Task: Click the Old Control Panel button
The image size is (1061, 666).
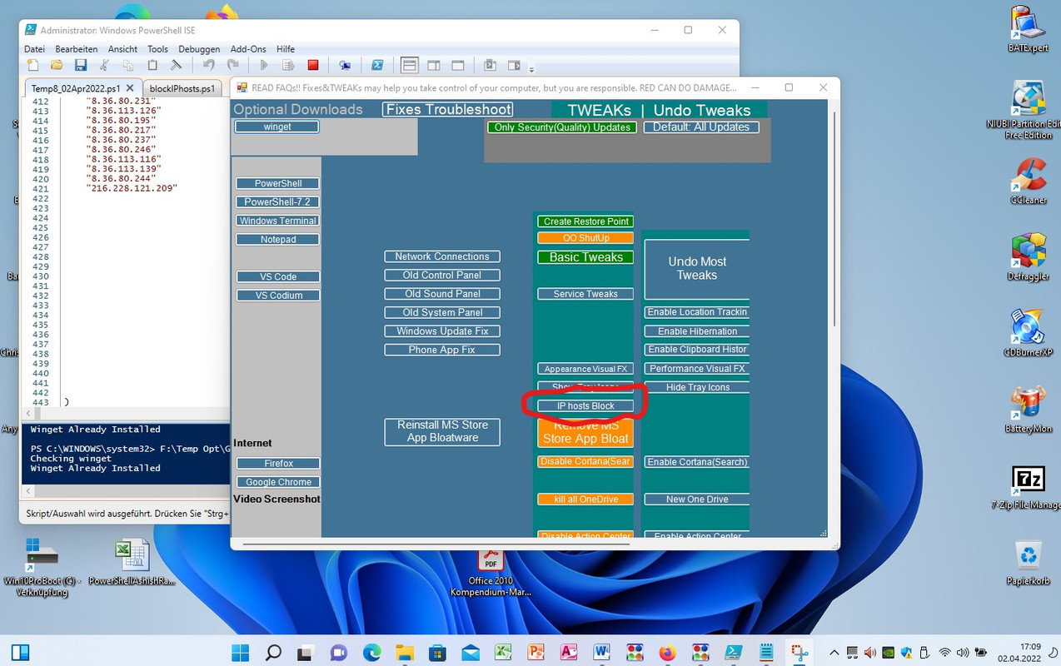Action: 442,276
